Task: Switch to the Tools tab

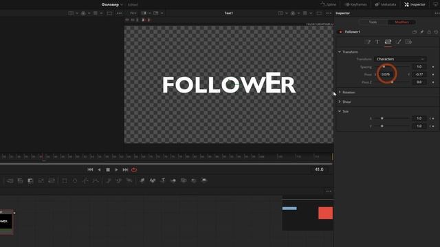Action: 373,22
